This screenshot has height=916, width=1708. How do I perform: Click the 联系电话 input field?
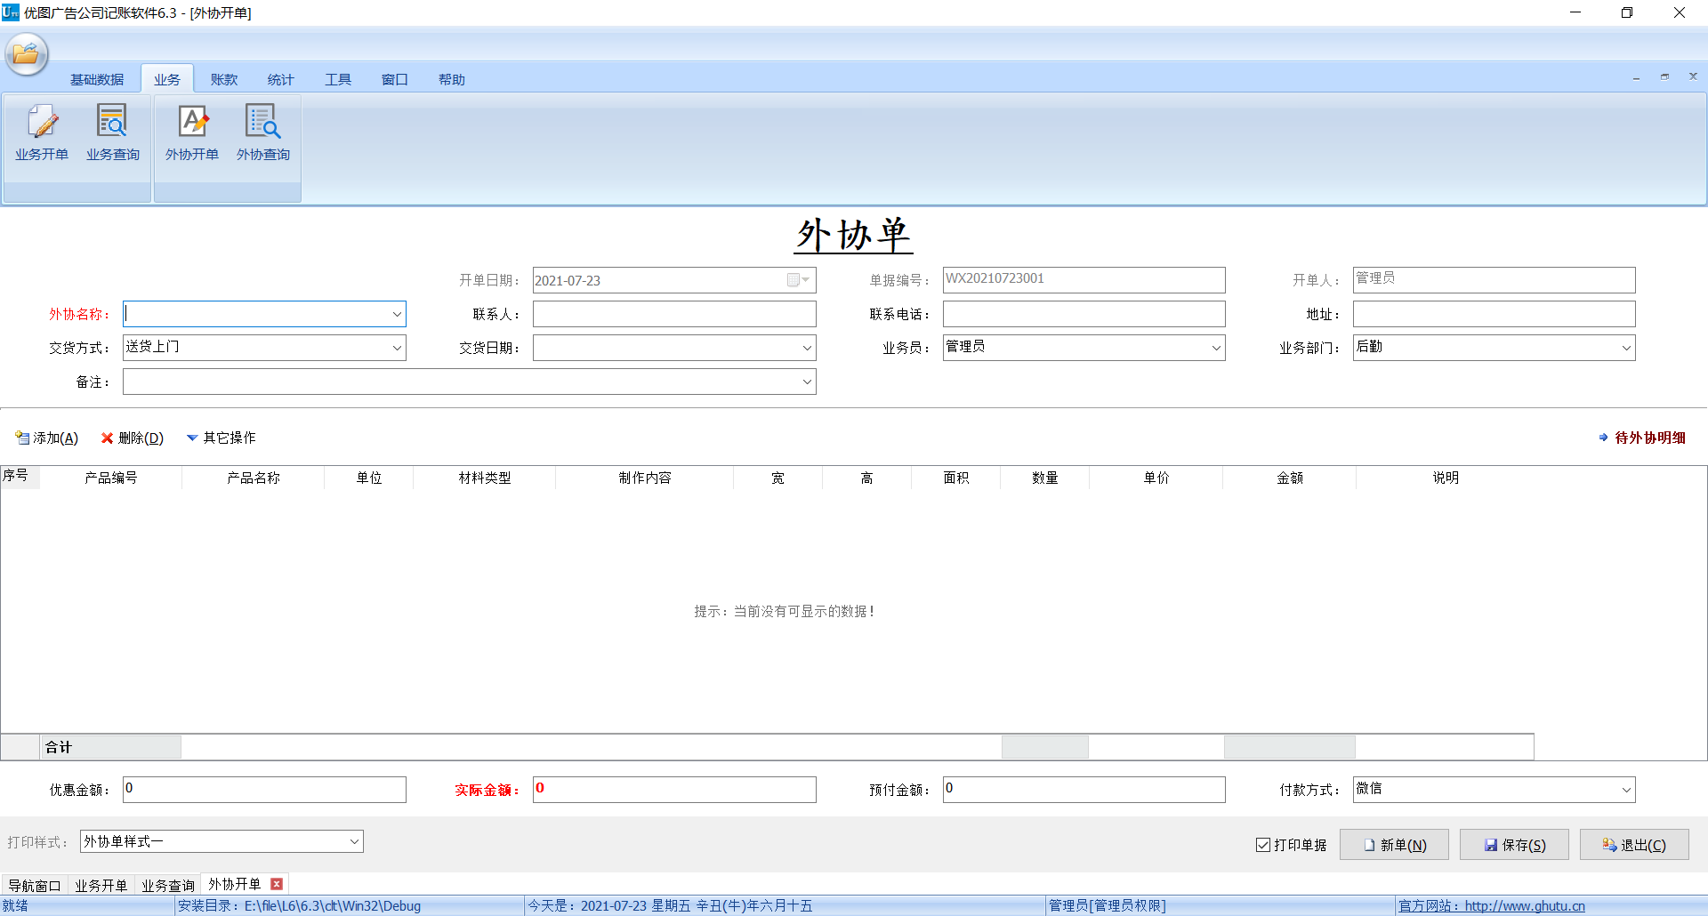tap(1084, 314)
